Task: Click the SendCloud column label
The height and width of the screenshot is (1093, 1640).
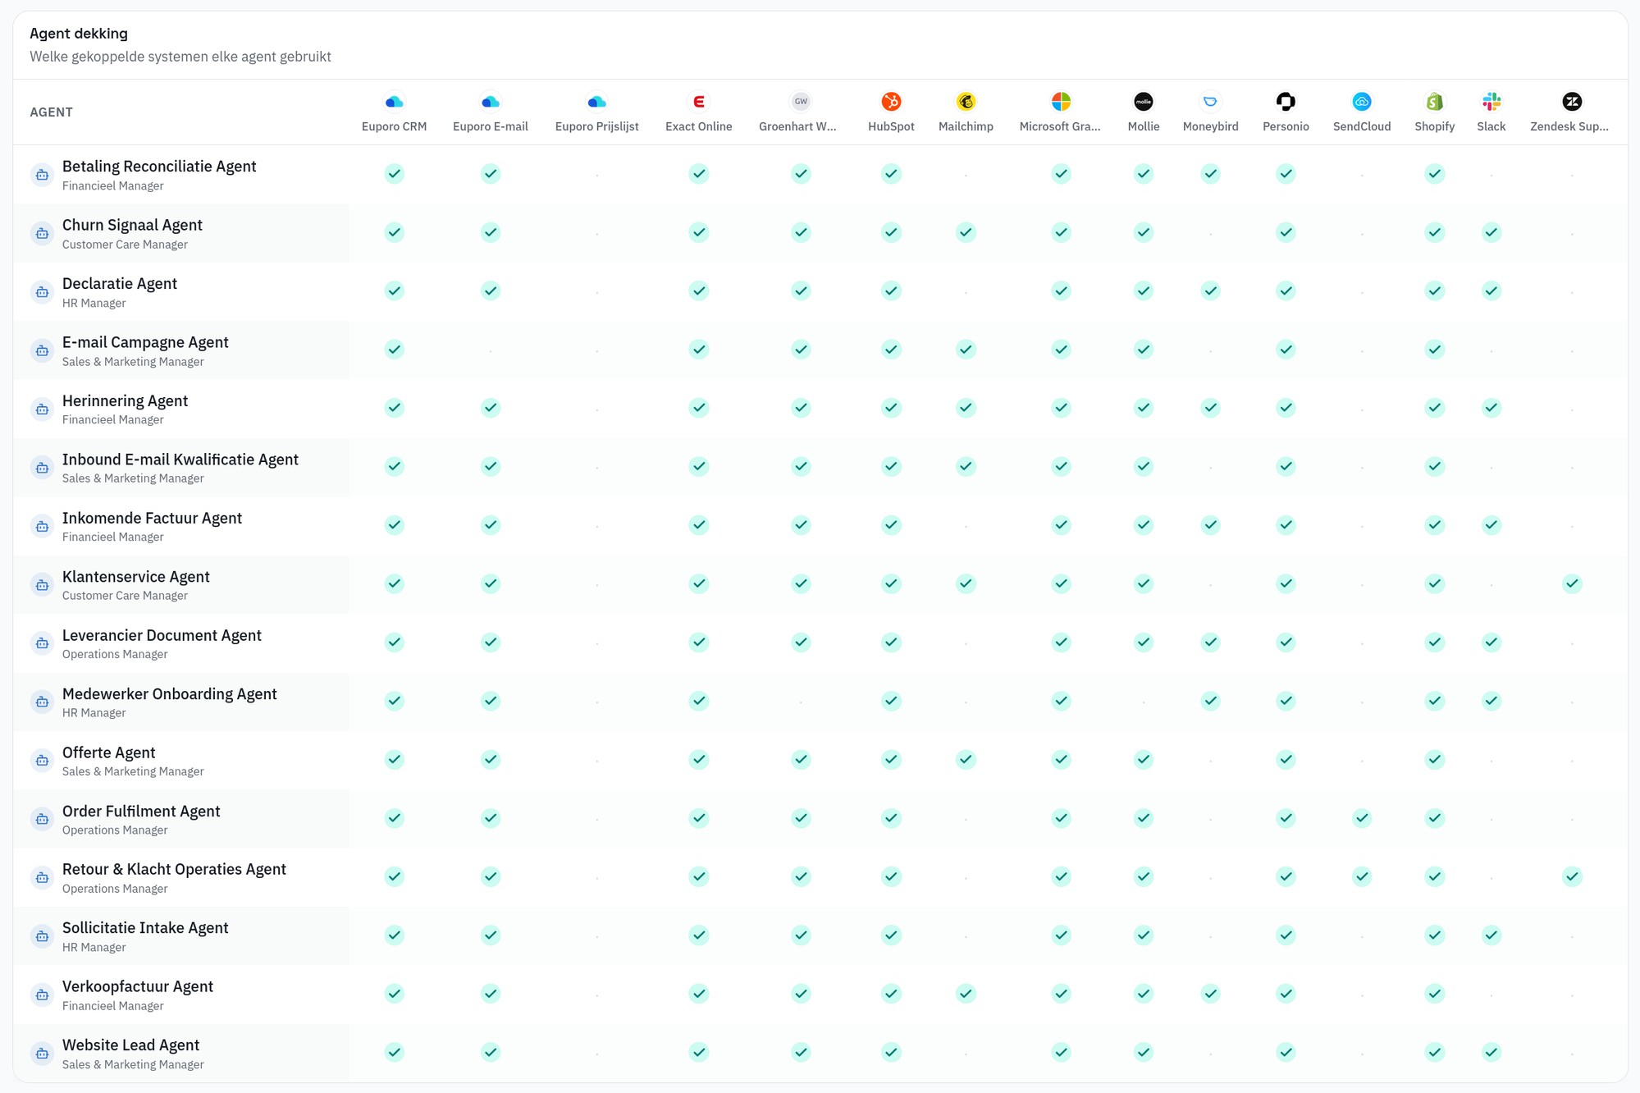Action: [x=1361, y=126]
